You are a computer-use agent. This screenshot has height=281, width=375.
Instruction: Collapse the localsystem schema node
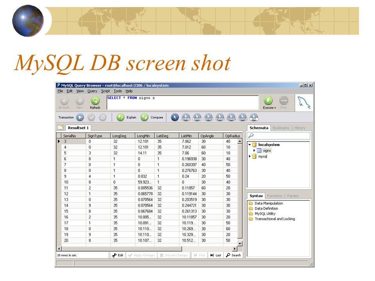[x=250, y=144]
